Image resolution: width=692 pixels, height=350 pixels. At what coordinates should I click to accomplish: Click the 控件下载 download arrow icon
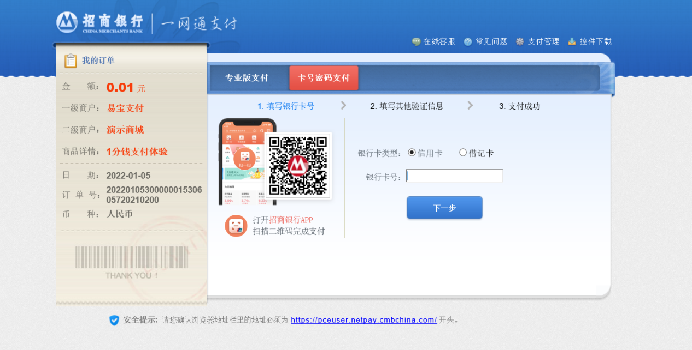[571, 41]
